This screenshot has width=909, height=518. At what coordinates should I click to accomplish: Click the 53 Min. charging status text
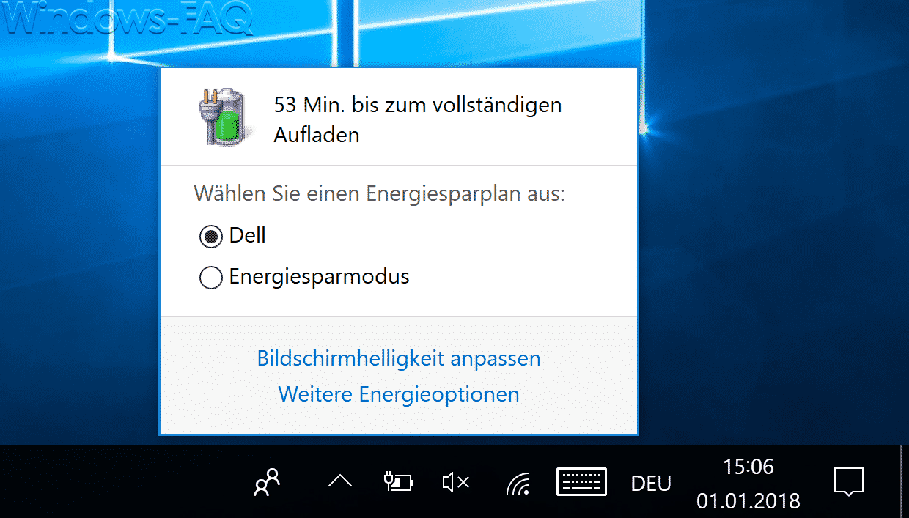pyautogui.click(x=418, y=119)
